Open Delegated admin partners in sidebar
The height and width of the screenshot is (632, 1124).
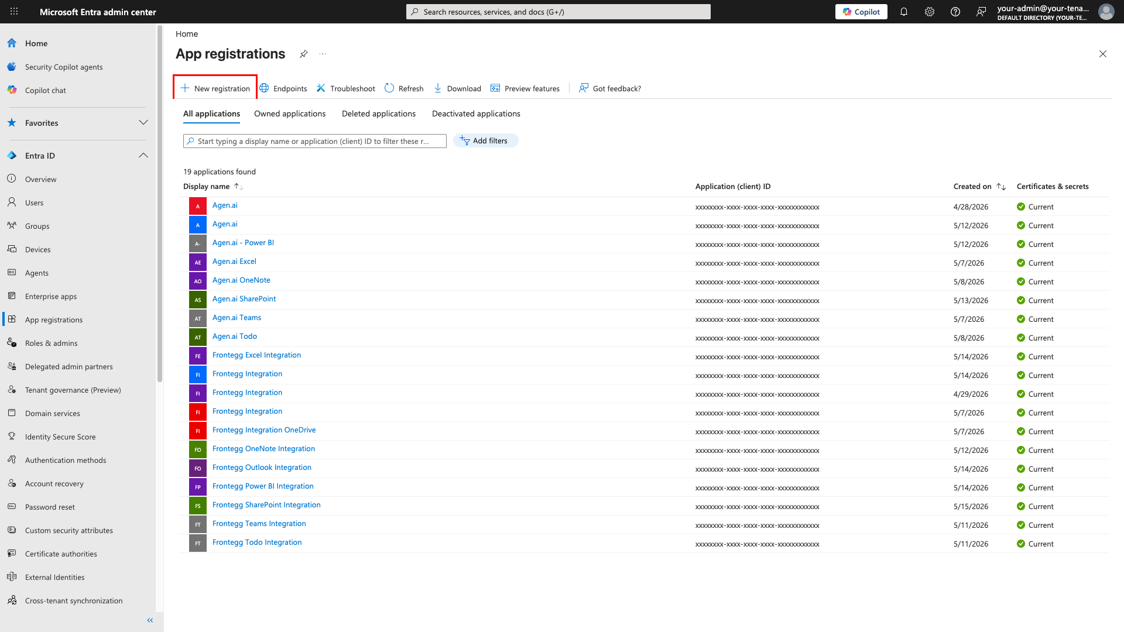pos(69,366)
